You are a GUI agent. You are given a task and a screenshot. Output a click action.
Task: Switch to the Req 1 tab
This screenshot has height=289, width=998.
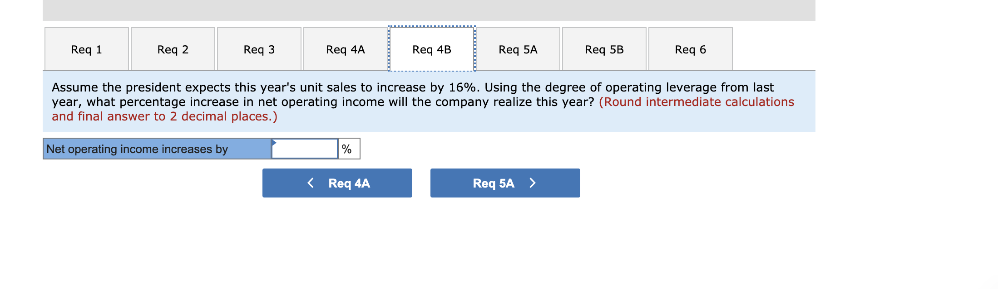(86, 49)
